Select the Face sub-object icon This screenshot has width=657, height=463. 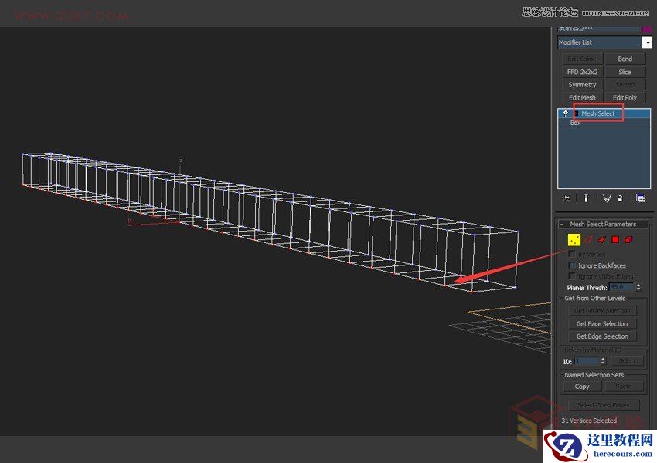click(x=601, y=239)
